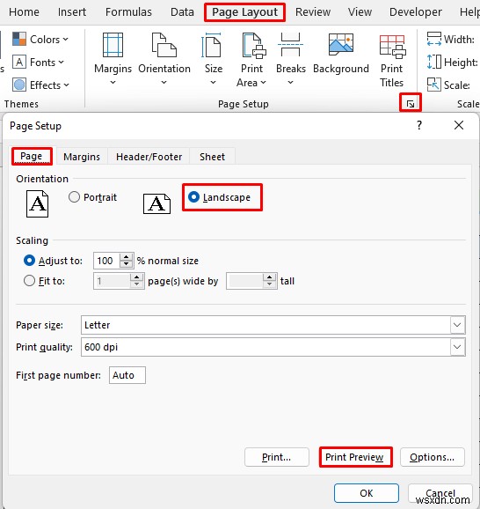Image resolution: width=480 pixels, height=509 pixels.
Task: Click the Print Titles icon
Action: coord(392,47)
